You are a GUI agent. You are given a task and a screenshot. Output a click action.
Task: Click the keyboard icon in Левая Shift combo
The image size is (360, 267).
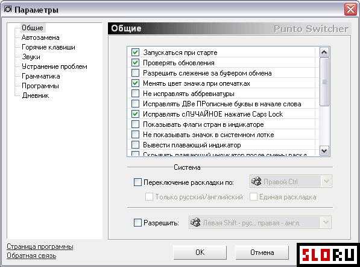tap(195, 222)
